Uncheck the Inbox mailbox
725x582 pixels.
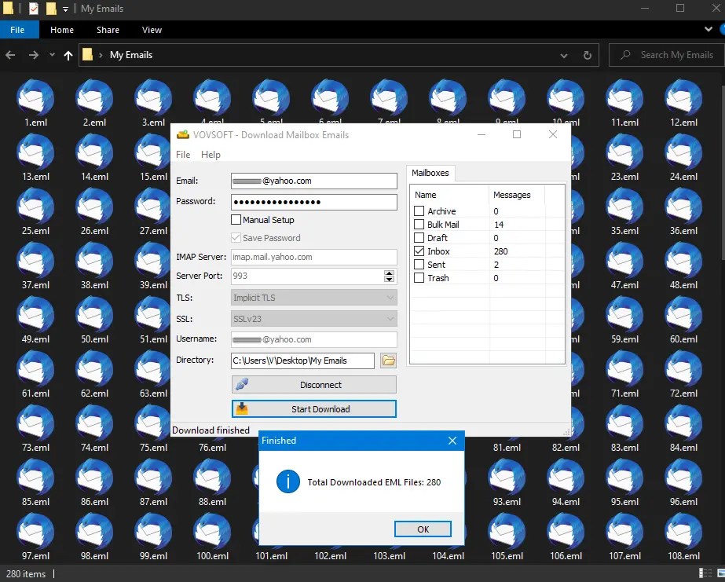[419, 251]
